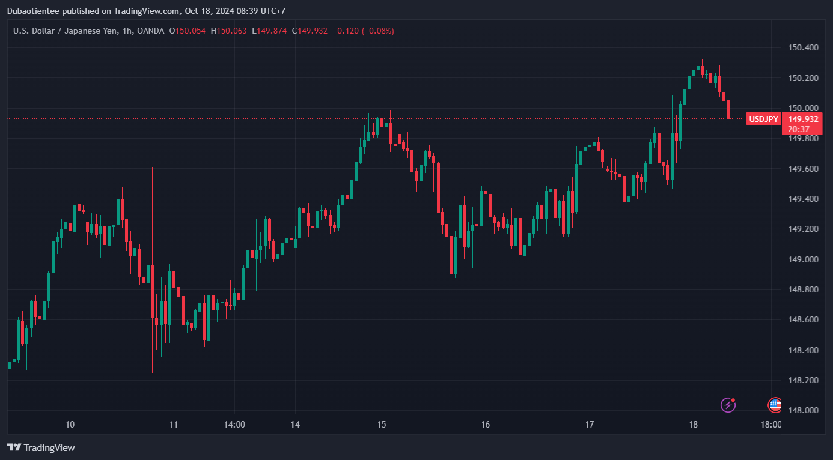Image resolution: width=833 pixels, height=460 pixels.
Task: Click the purple lightning bolt event icon
Action: (728, 405)
